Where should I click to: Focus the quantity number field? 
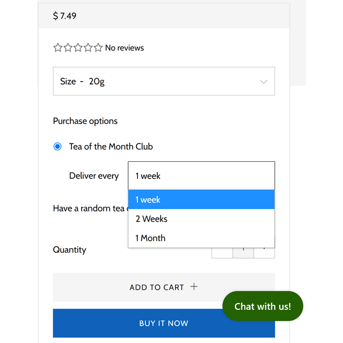point(244,253)
